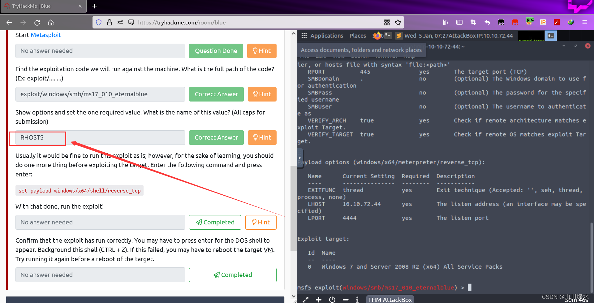Show hint for the Start Metasploit question
Image resolution: width=594 pixels, height=303 pixels.
click(262, 51)
